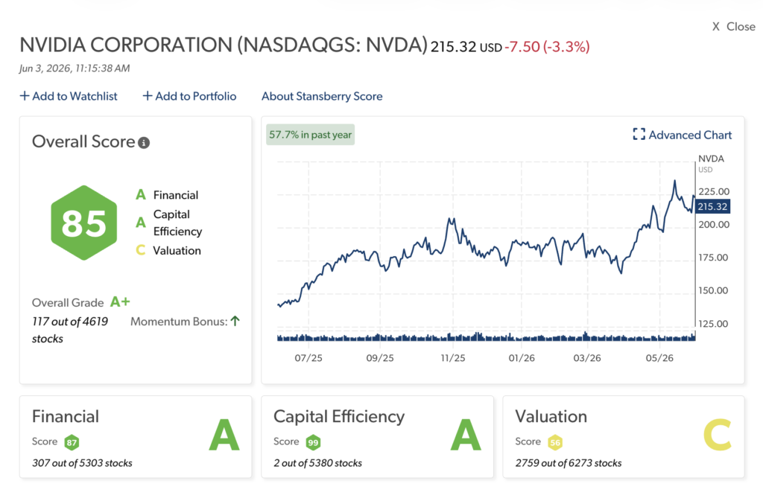Click the 09/25 date label on chart
Image resolution: width=763 pixels, height=504 pixels.
point(380,358)
